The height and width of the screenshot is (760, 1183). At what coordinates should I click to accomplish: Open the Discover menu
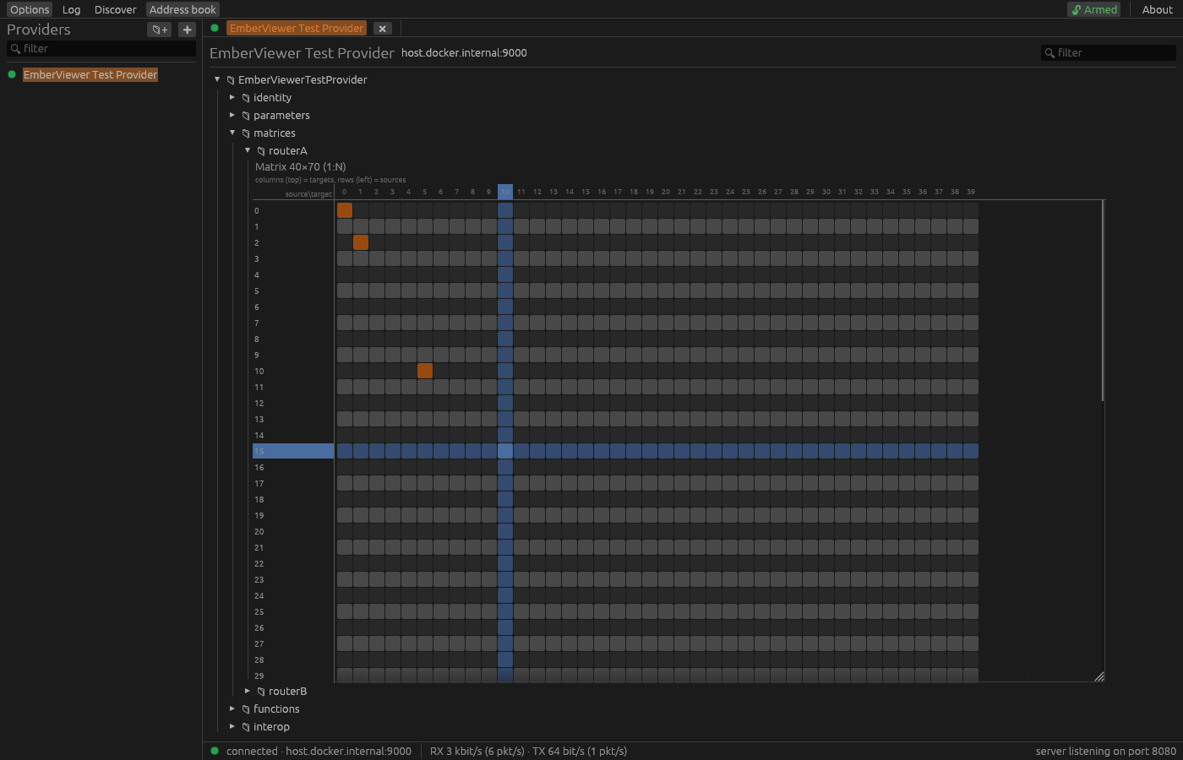pyautogui.click(x=115, y=9)
